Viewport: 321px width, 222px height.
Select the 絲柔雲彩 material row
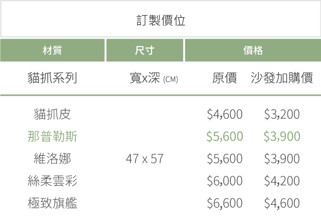click(x=53, y=181)
